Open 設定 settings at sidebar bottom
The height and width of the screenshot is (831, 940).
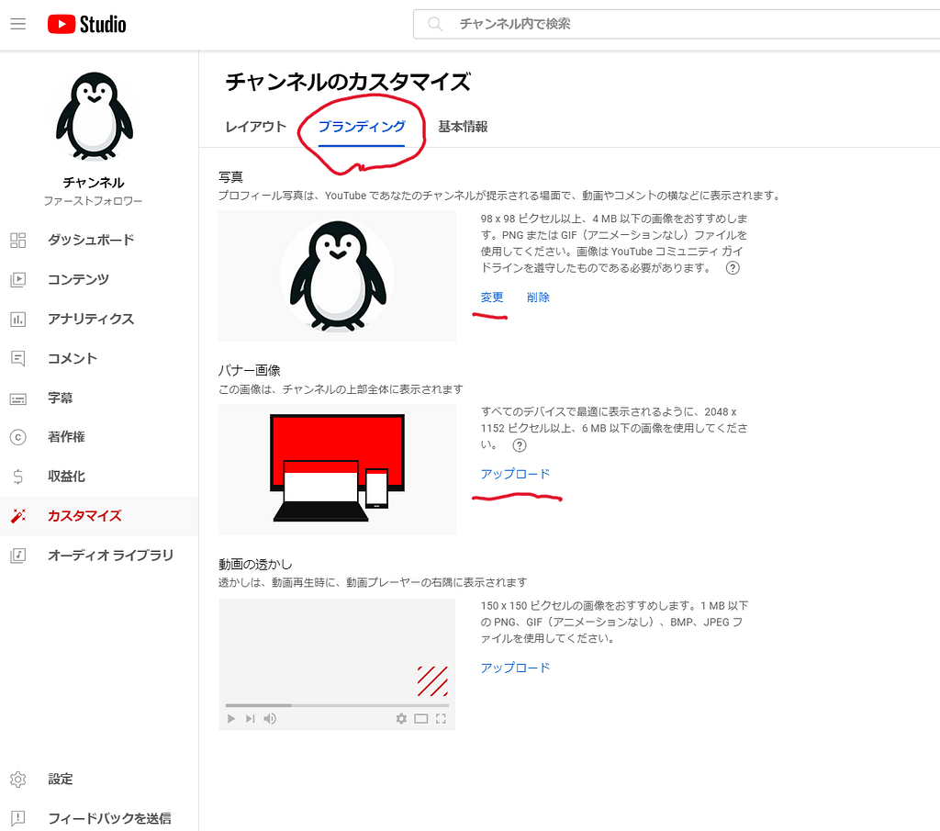pyautogui.click(x=60, y=779)
